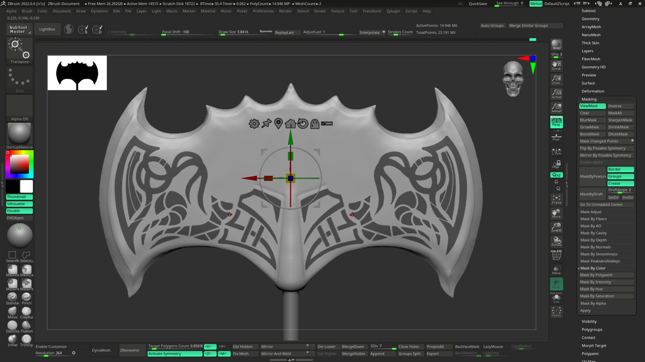Click the gizmo customize gear icon
This screenshot has width=645, height=362.
coord(254,124)
